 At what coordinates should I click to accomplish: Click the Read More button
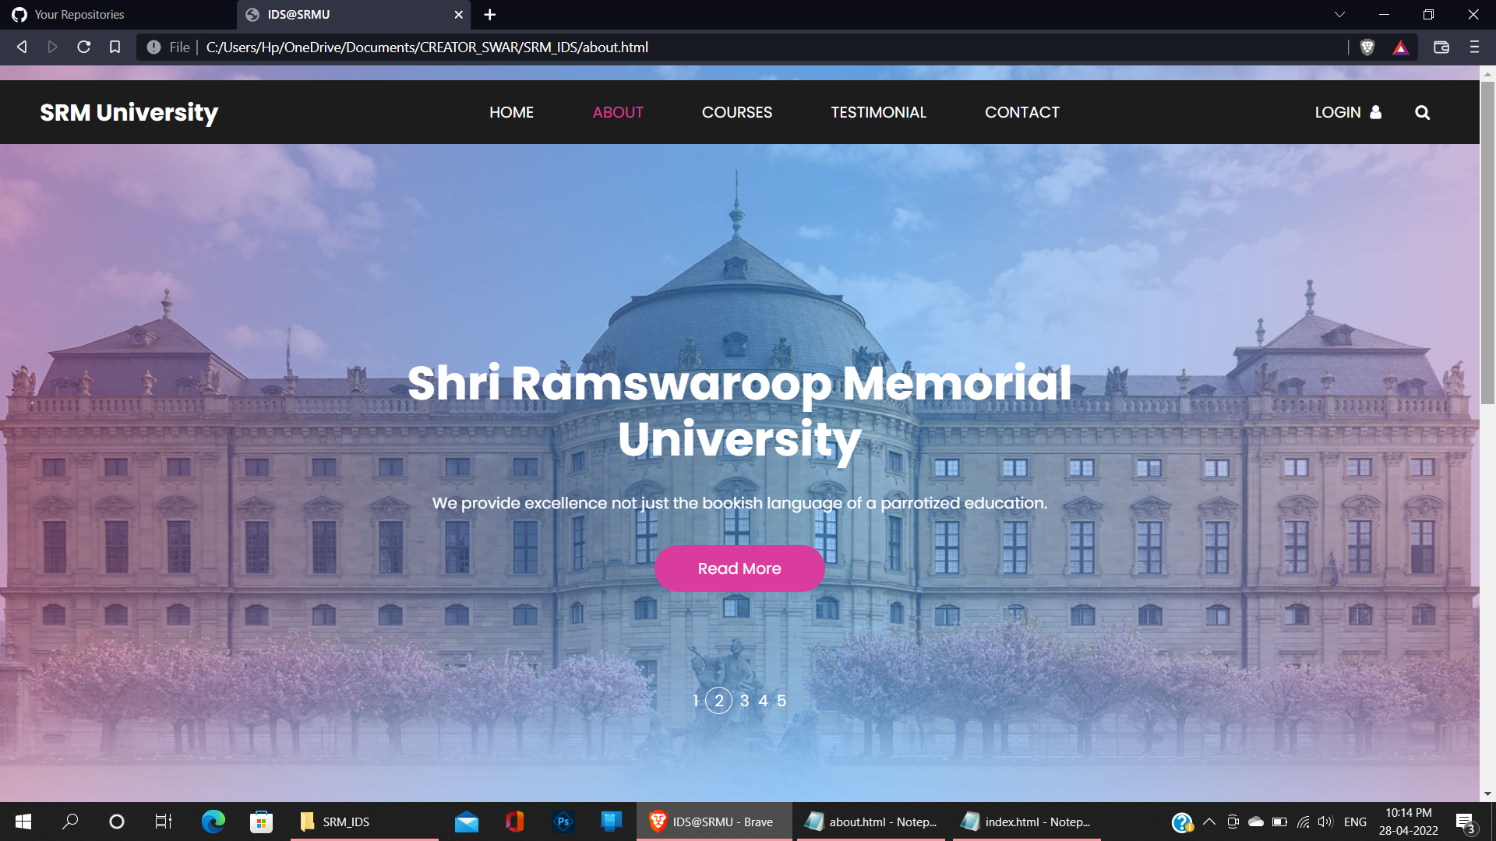click(739, 568)
